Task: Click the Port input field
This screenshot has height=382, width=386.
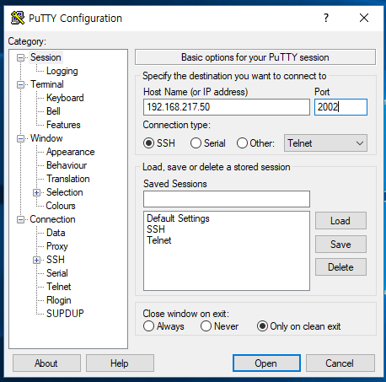Action: tap(340, 107)
